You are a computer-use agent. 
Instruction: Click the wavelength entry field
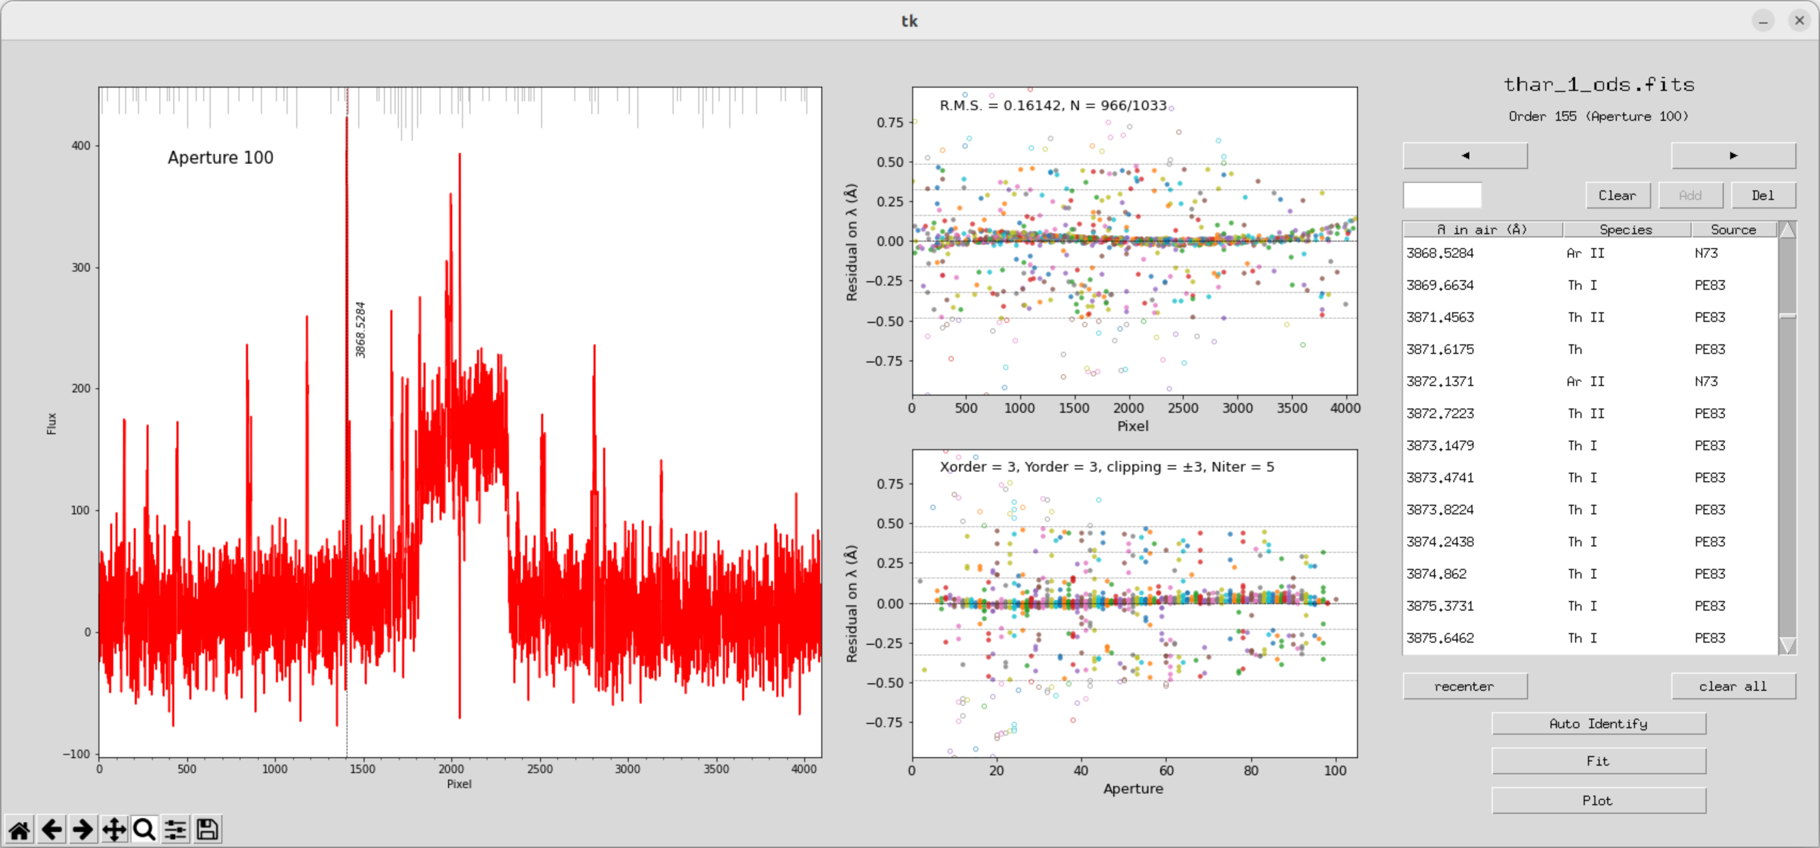point(1441,195)
